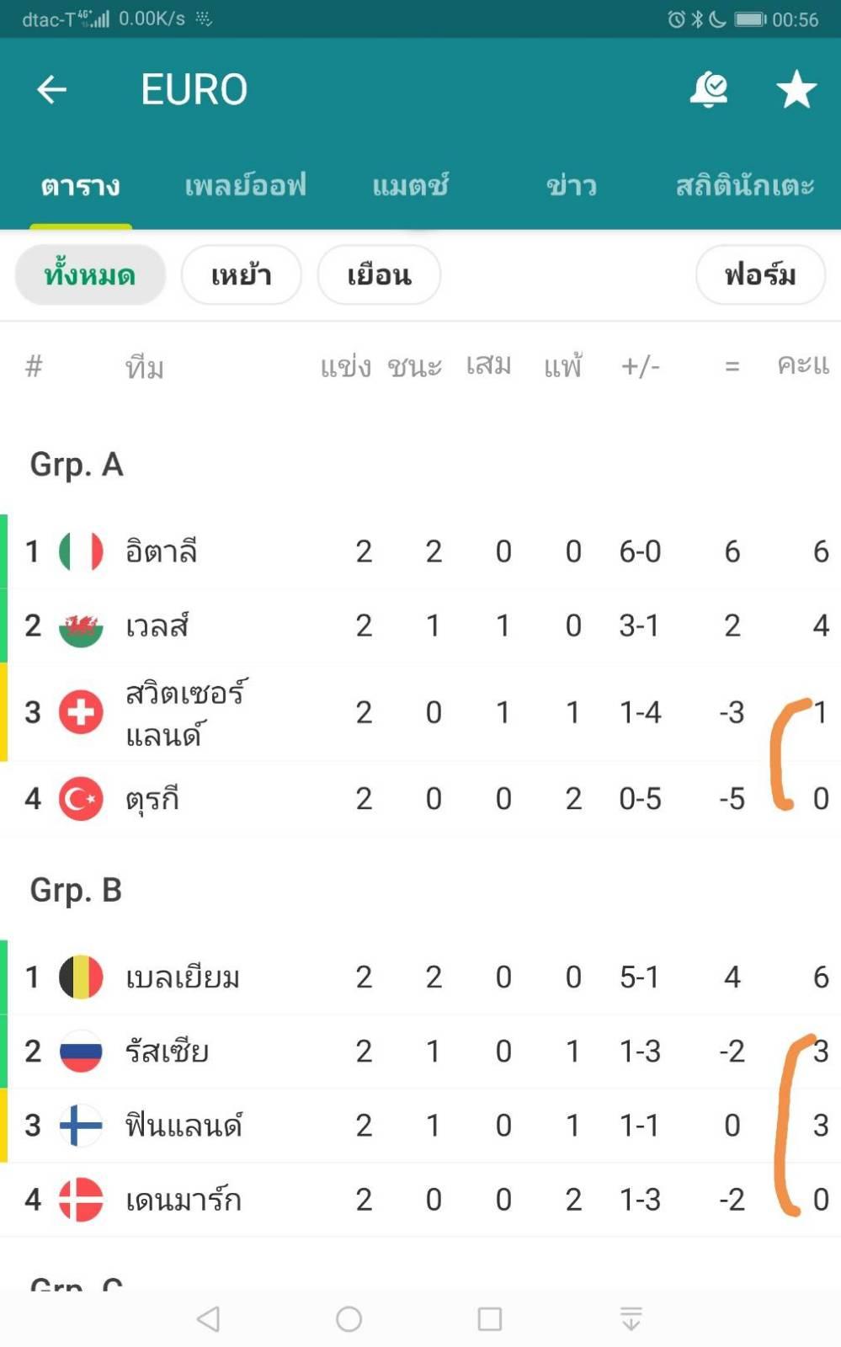This screenshot has height=1347, width=841.
Task: Tap the ฟอร์ม button
Action: (760, 275)
